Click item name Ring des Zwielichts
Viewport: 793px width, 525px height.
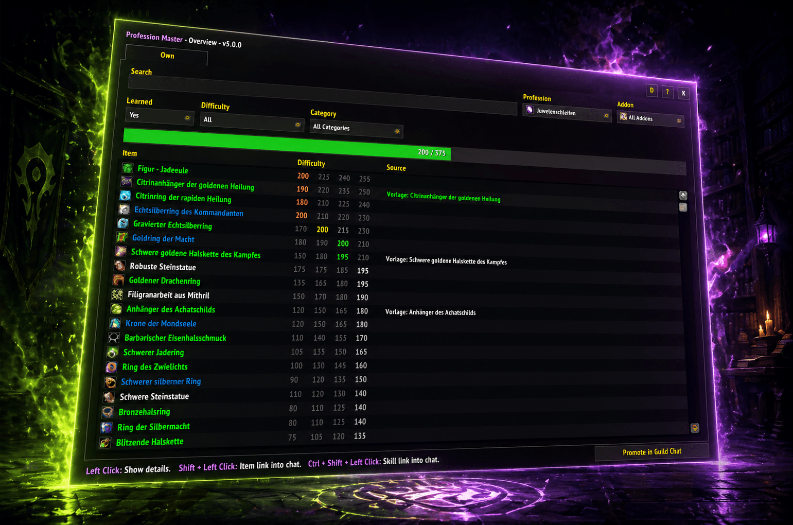click(155, 367)
